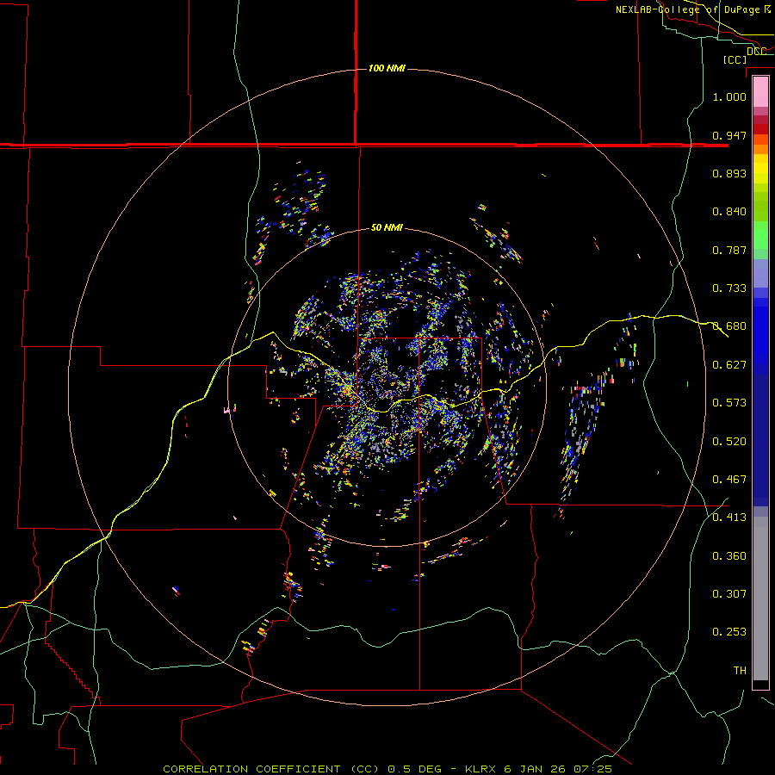
Task: Click the 0.307 legend value
Action: (x=729, y=593)
